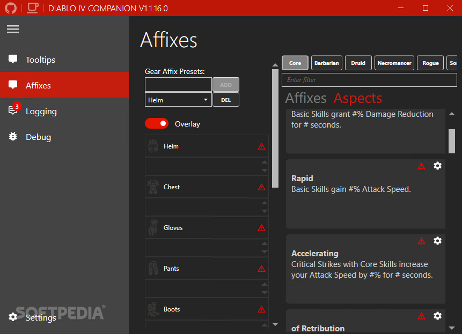Click down arrow under Gloves row
Screen dimensions: 462x334
coord(265,252)
